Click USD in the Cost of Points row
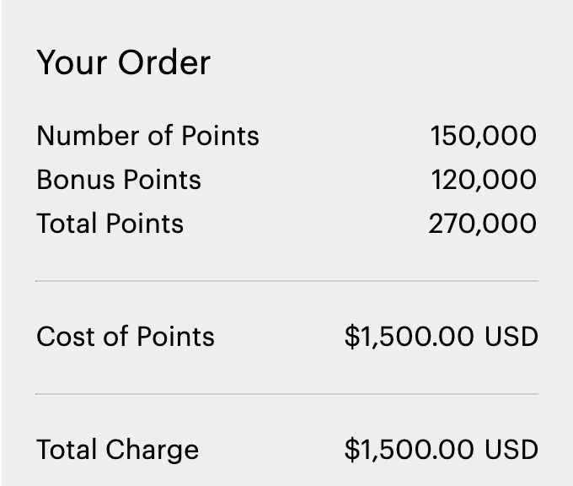 [511, 337]
